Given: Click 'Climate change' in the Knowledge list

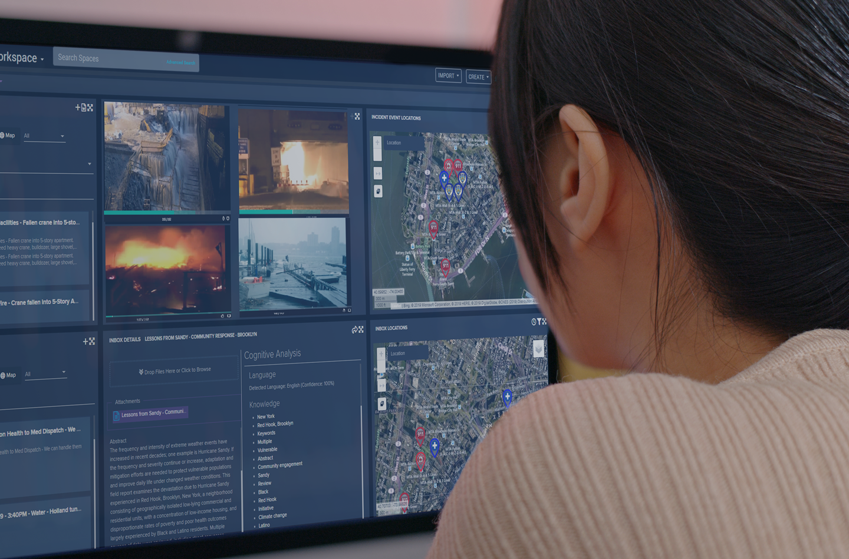Looking at the screenshot, I should point(272,516).
